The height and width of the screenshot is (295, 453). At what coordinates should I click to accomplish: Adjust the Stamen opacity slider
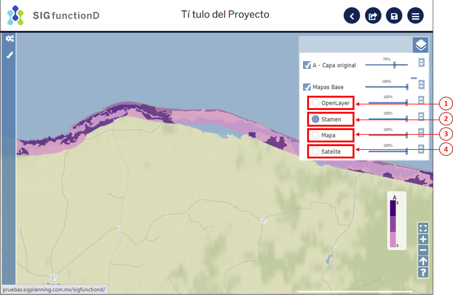pos(388,119)
